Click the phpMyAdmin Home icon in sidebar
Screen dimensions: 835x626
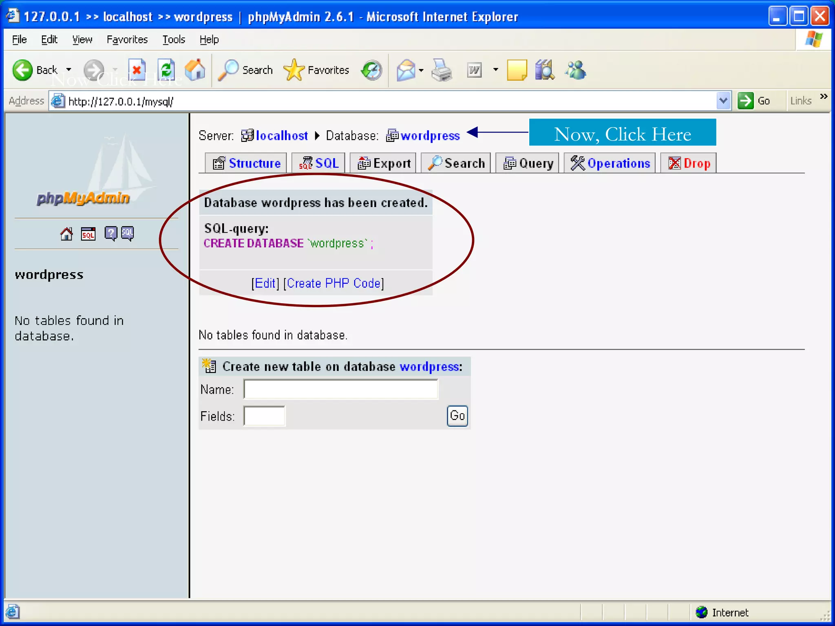coord(66,234)
